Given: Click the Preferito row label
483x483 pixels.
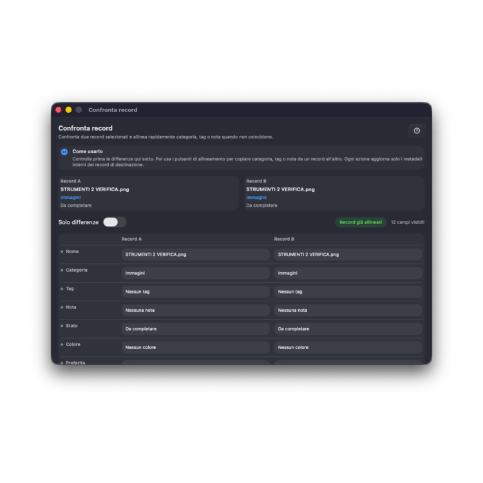Looking at the screenshot, I should pyautogui.click(x=75, y=363).
